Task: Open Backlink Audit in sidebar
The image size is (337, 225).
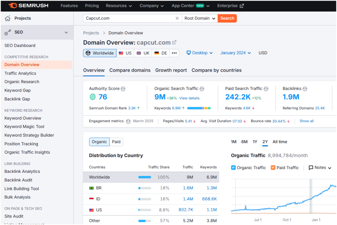Action: [18, 180]
